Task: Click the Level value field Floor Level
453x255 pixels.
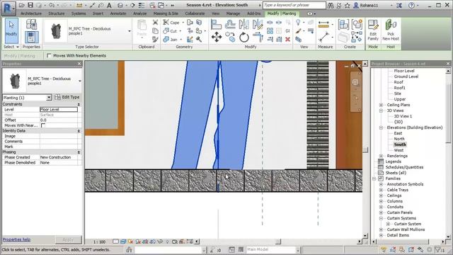Action: [x=59, y=109]
